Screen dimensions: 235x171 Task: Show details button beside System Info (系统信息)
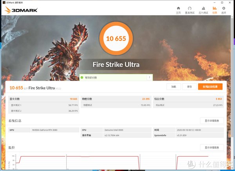pos(212,121)
